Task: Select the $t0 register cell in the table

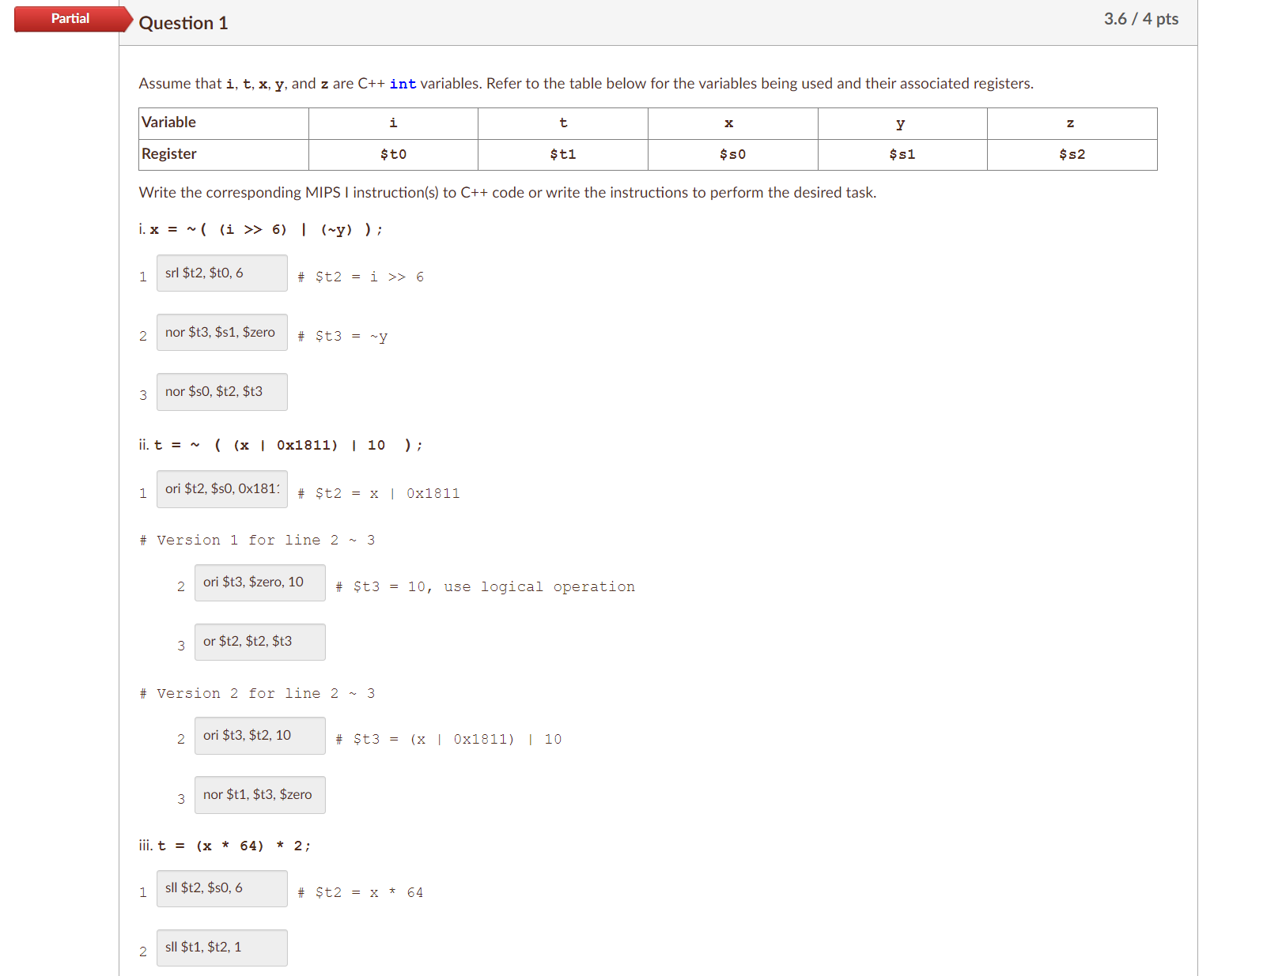Action: click(x=392, y=154)
